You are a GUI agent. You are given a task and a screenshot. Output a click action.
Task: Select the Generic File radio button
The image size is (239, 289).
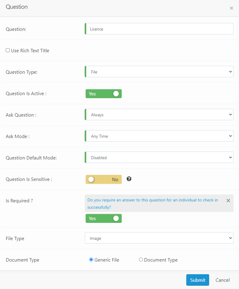coord(91,260)
